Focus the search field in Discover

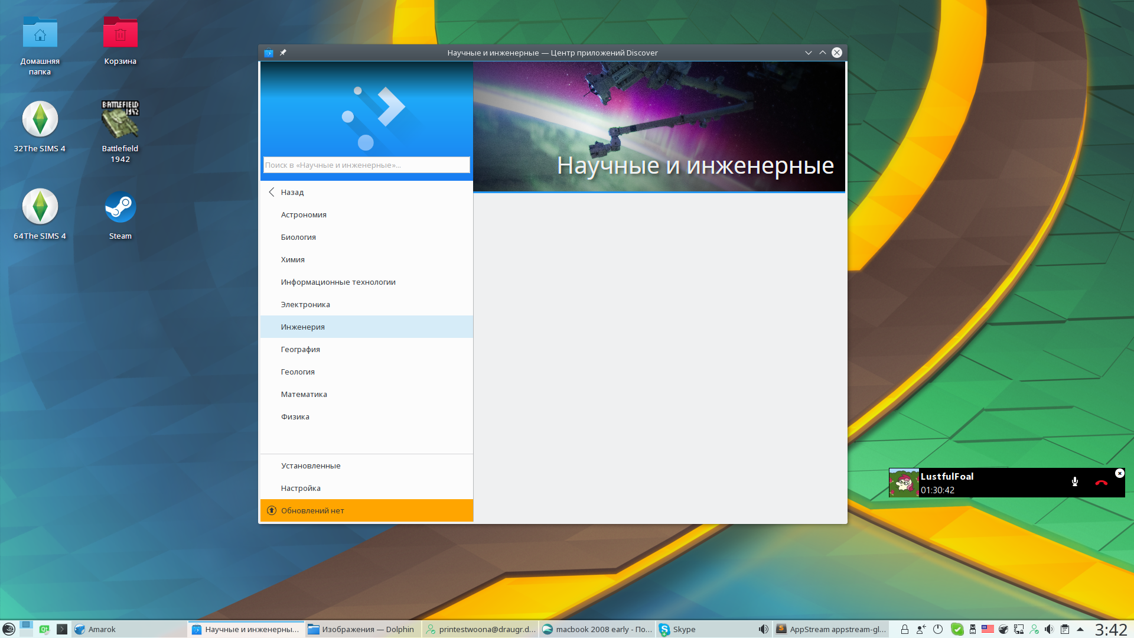point(366,165)
